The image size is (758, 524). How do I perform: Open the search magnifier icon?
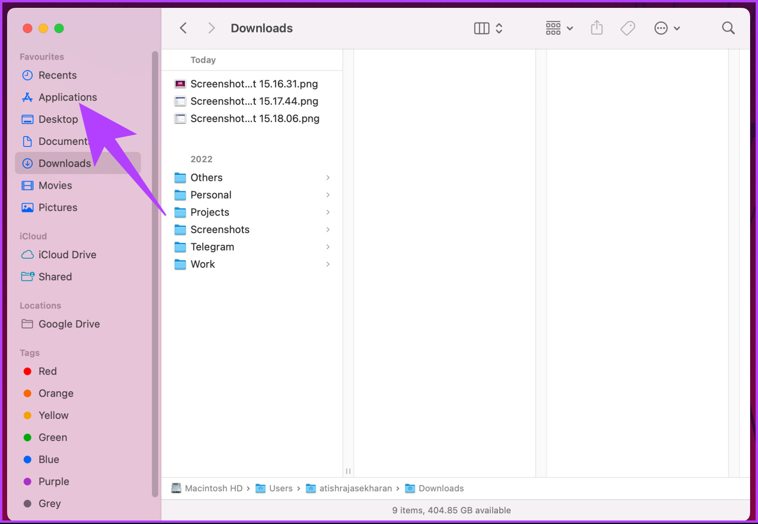(728, 28)
